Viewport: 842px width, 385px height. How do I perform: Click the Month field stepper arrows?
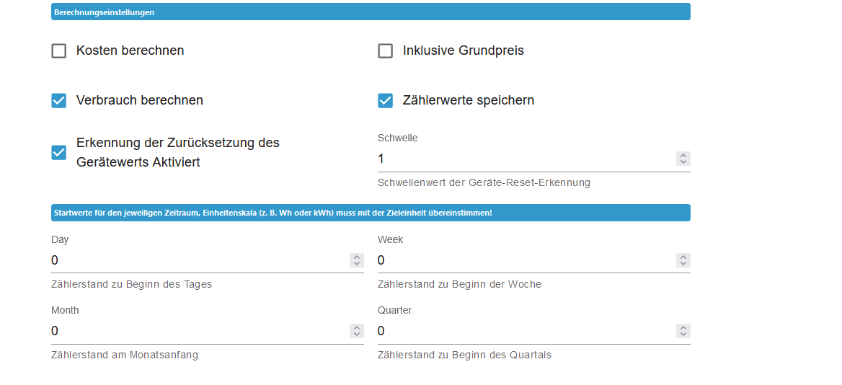357,331
